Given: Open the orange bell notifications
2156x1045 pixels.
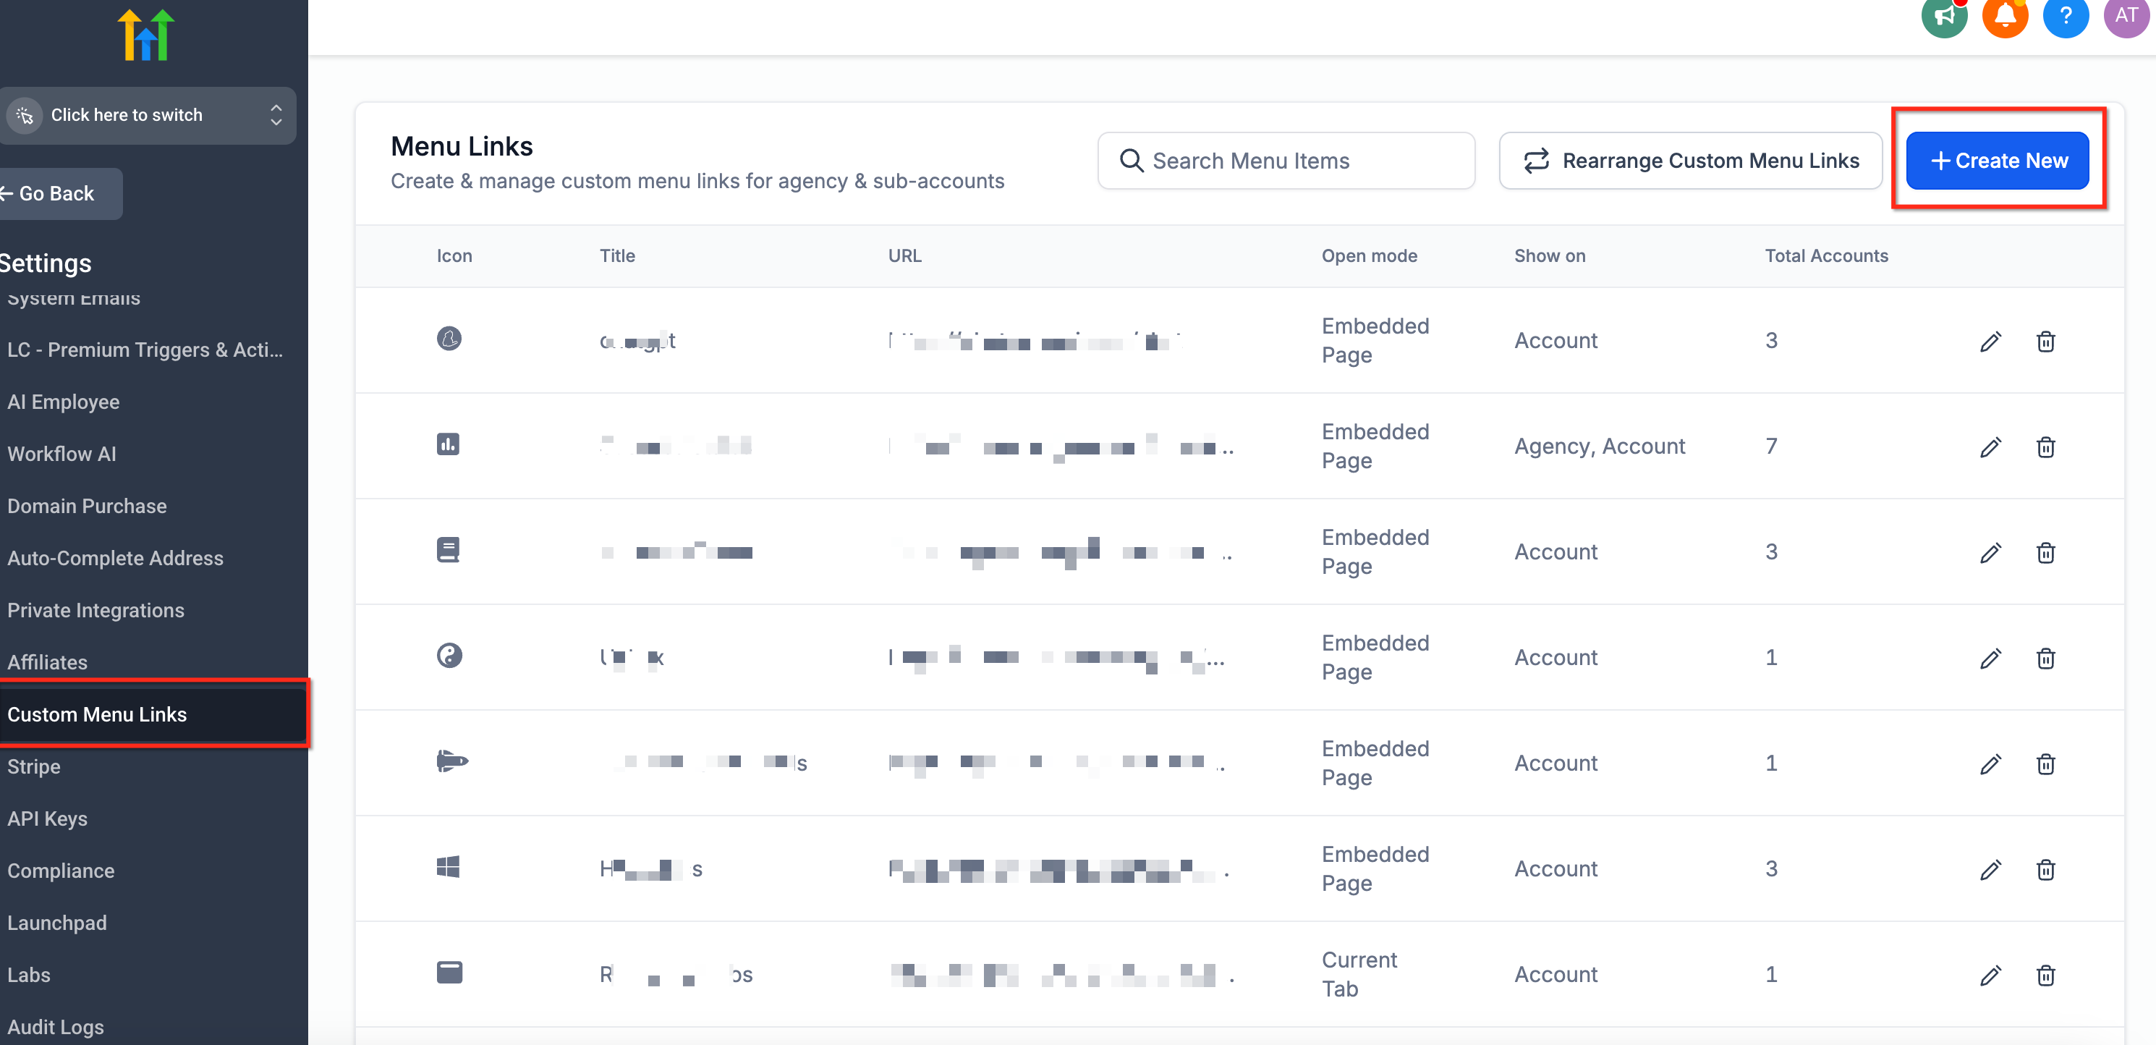Looking at the screenshot, I should [2005, 16].
